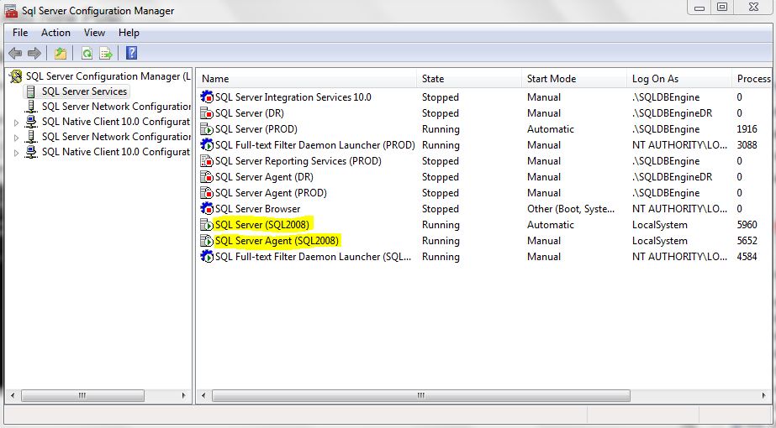Click .\SQLDBEngineDR for SQL Server (DR)
The height and width of the screenshot is (428, 776).
tap(672, 113)
